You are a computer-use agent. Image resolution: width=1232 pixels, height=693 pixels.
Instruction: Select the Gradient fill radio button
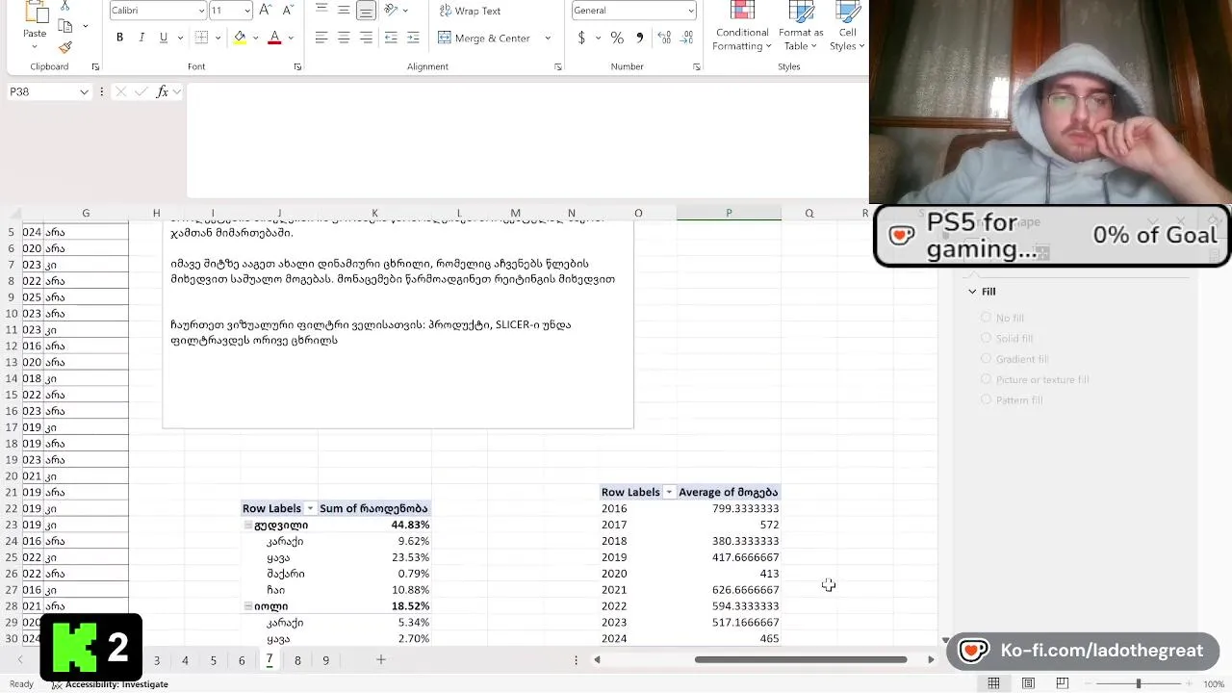[x=986, y=358]
